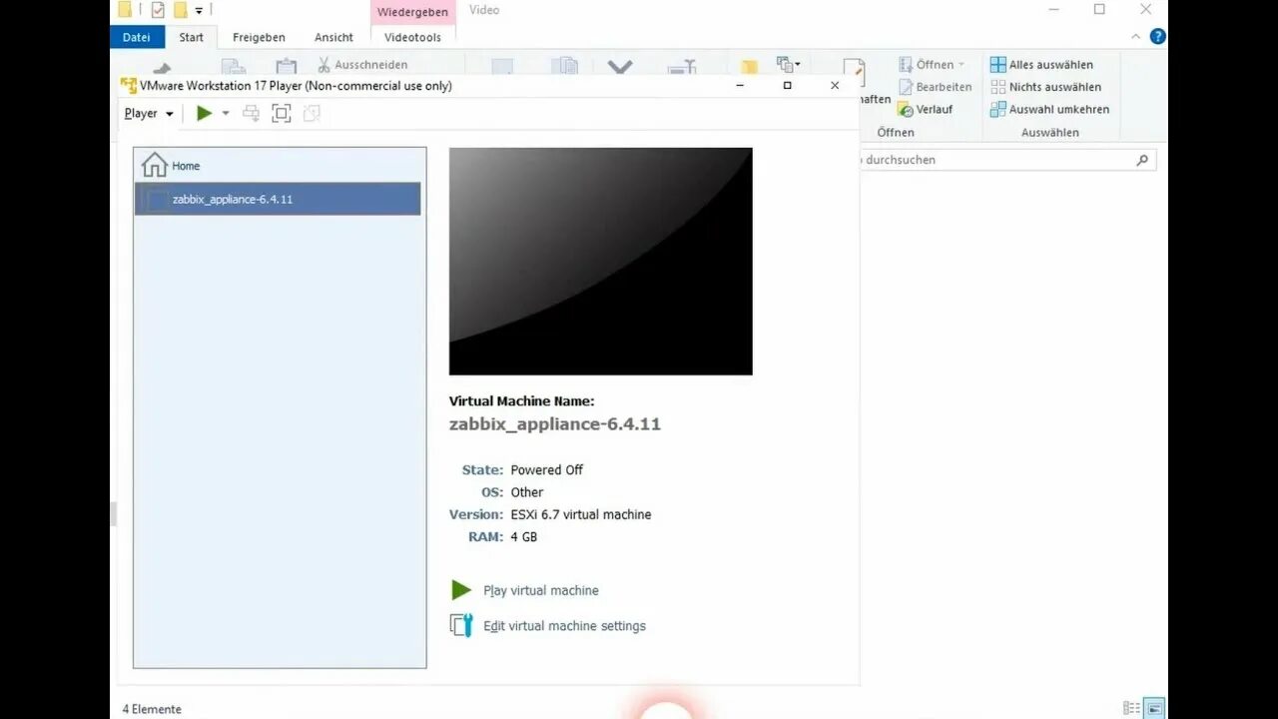Screen dimensions: 1278x719
Task: Click the scissors icon beside Ausschneiden
Action: 324,65
